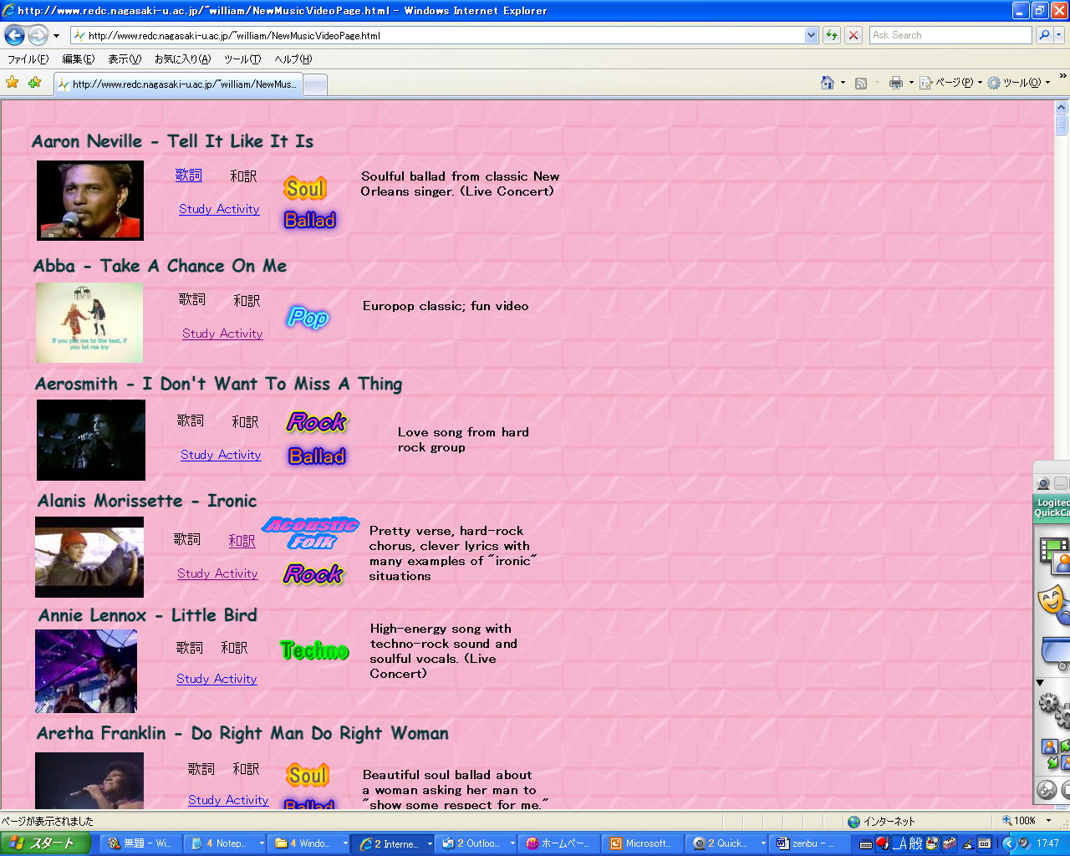Expand the address bar URL dropdown

point(811,35)
